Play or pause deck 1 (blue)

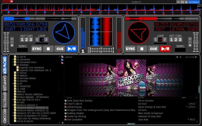coord(72,49)
